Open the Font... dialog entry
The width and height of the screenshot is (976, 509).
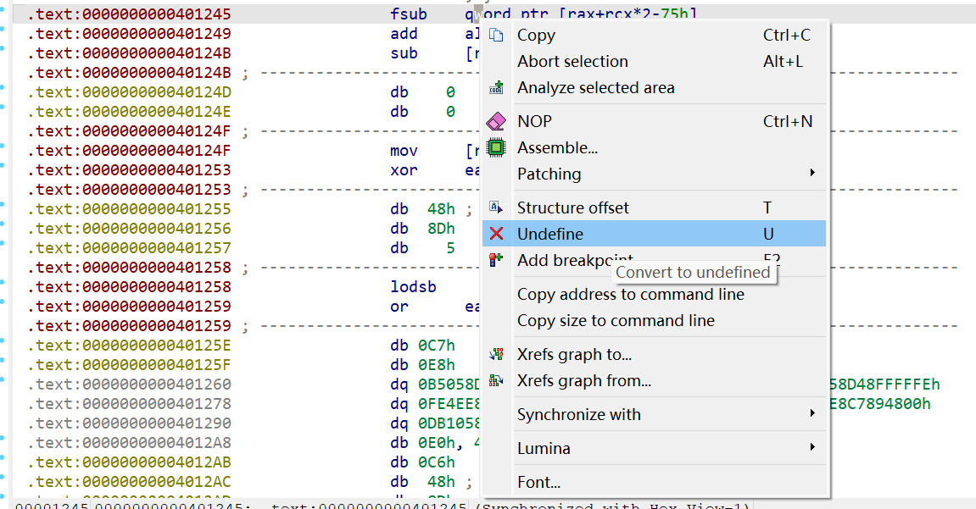(x=538, y=483)
